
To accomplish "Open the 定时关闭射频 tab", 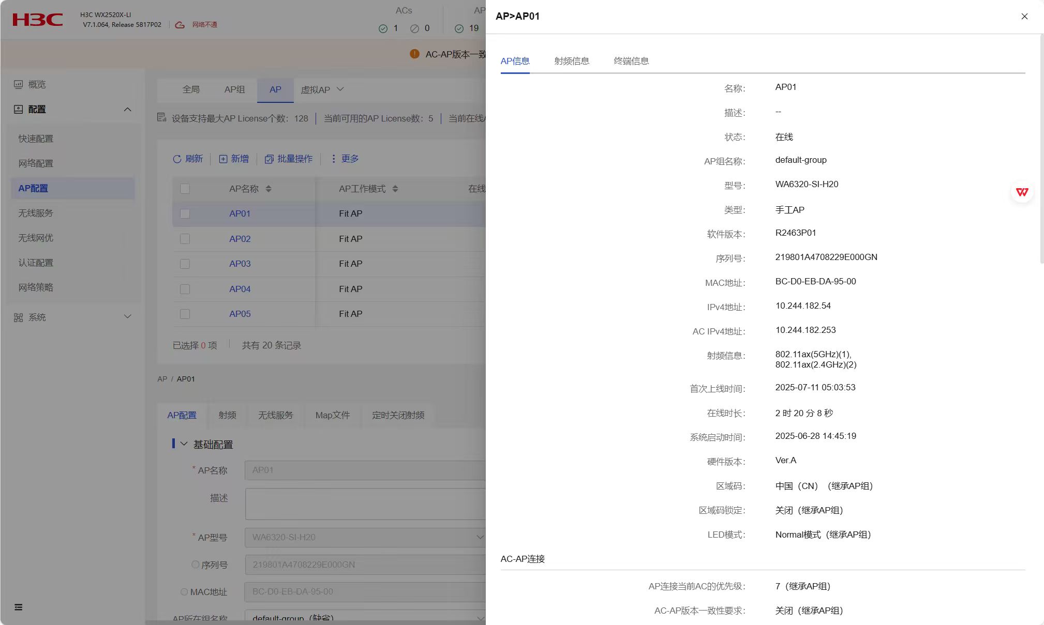I will (398, 415).
